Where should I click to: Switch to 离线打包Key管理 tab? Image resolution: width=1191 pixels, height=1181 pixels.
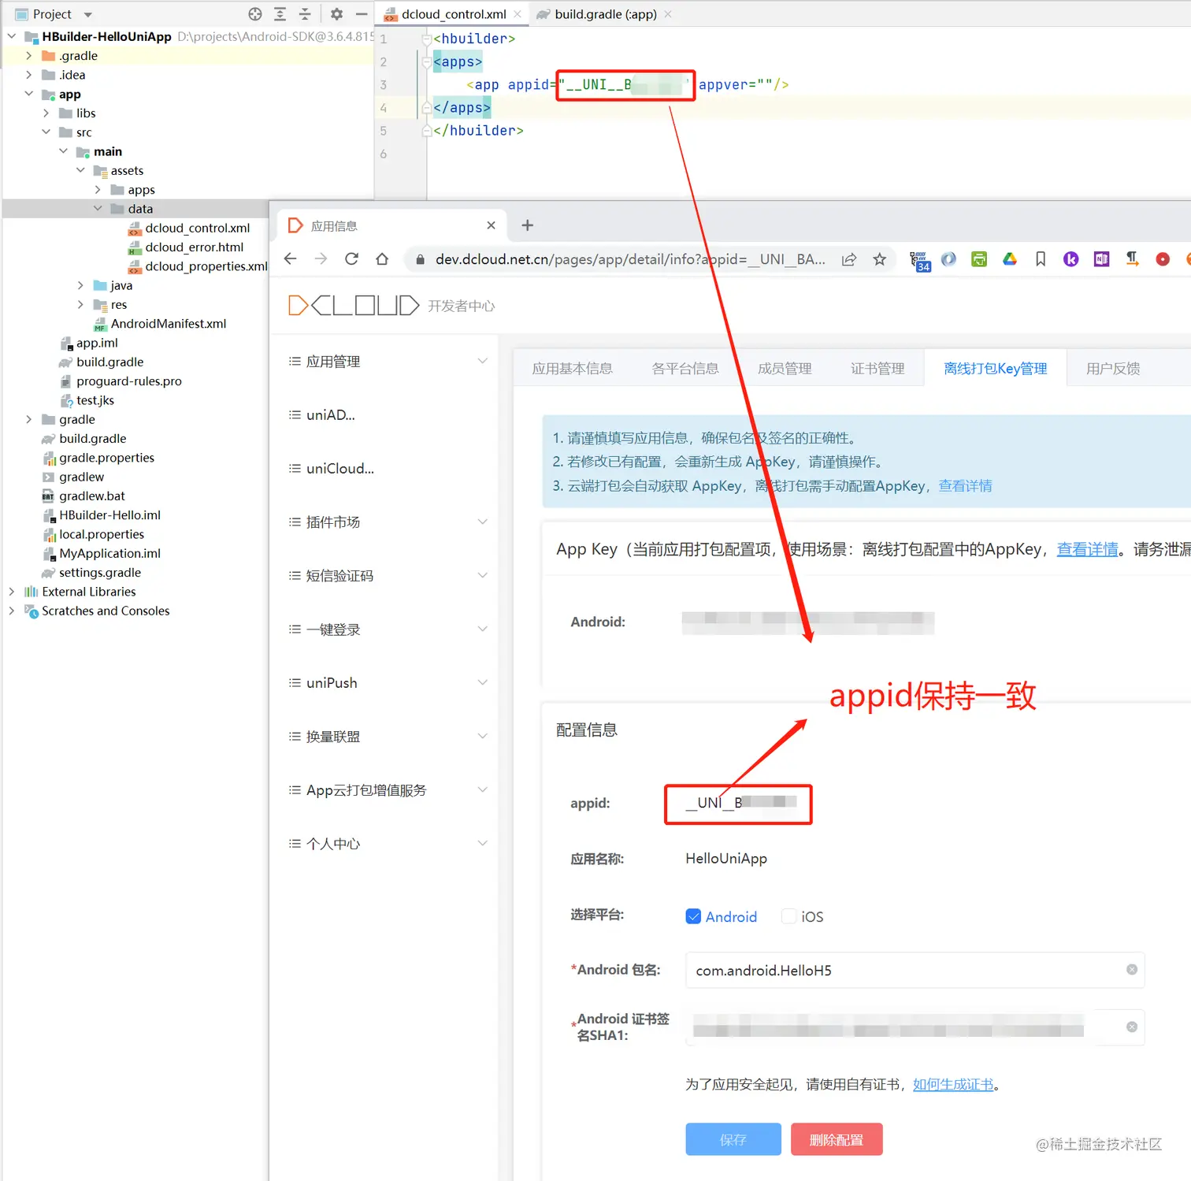click(x=996, y=369)
